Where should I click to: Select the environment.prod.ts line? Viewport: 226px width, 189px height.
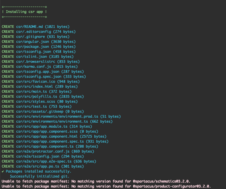[61, 117]
